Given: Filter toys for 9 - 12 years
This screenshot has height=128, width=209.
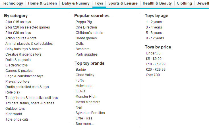Looking at the screenshot, I should tap(155, 38).
